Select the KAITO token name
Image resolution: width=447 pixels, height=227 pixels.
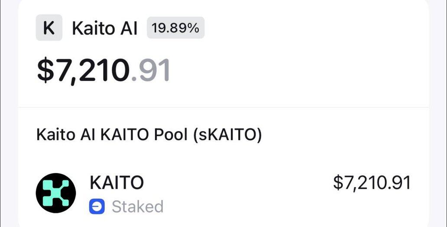pyautogui.click(x=117, y=182)
